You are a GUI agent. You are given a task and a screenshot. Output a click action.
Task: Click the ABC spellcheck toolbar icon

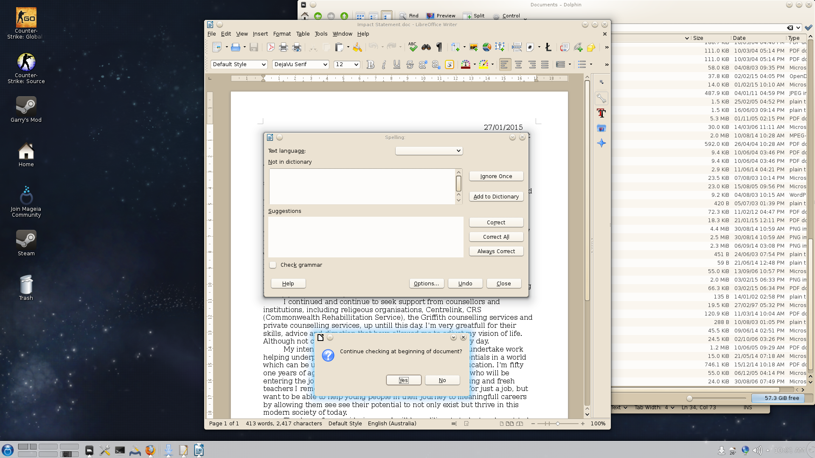[413, 47]
